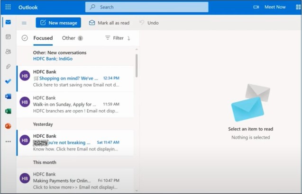The image size is (302, 194).
Task: Click the Other tab's 5 badge
Action: [x=80, y=38]
